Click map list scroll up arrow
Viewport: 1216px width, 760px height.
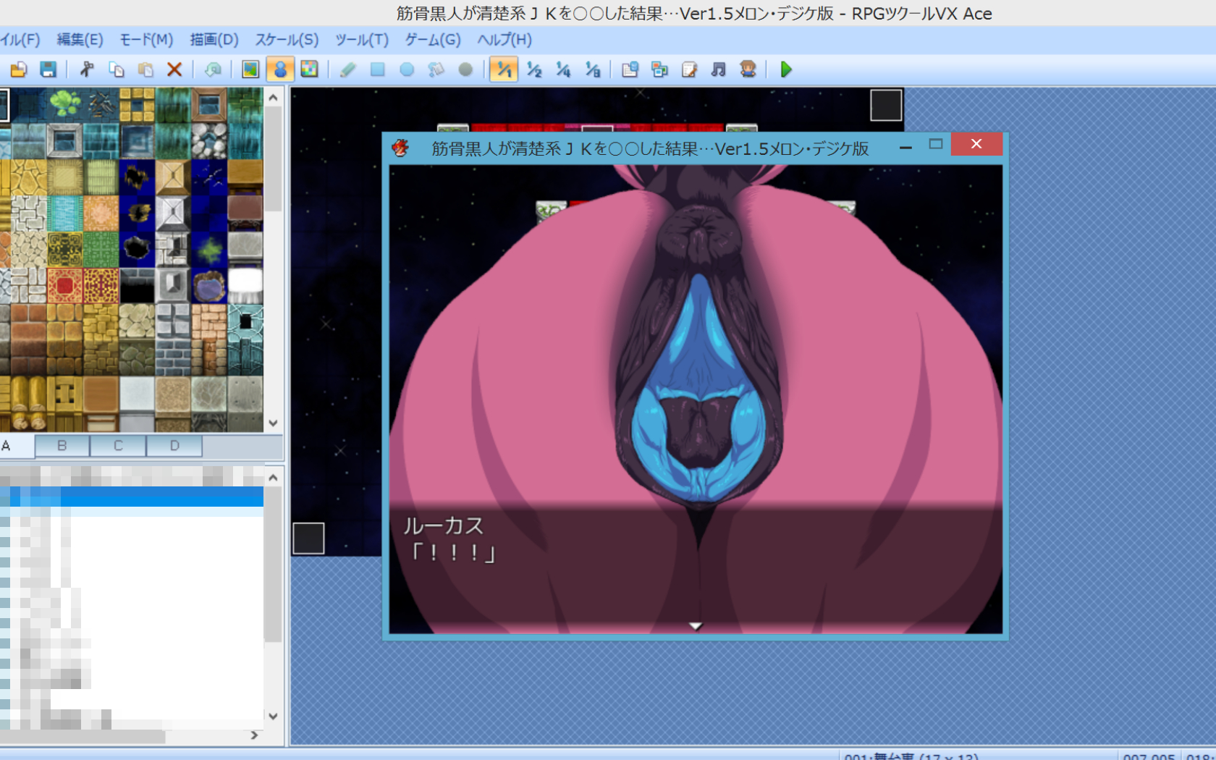tap(273, 478)
